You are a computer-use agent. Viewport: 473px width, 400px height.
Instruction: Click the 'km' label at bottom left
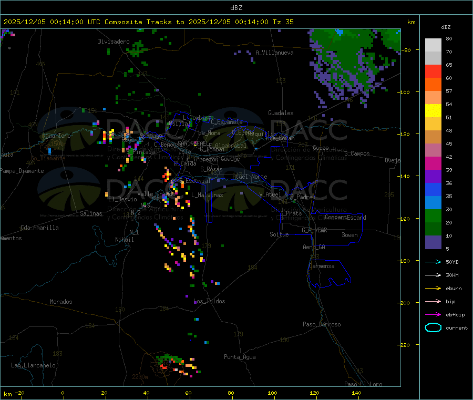point(7,394)
